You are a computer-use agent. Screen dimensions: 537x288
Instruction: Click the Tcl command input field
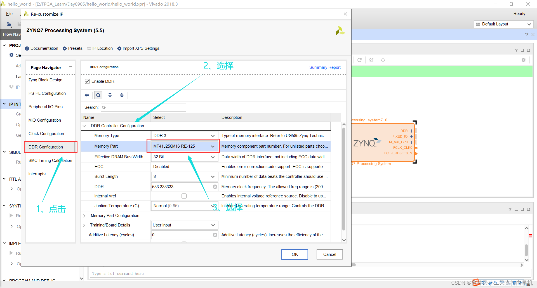pos(310,273)
